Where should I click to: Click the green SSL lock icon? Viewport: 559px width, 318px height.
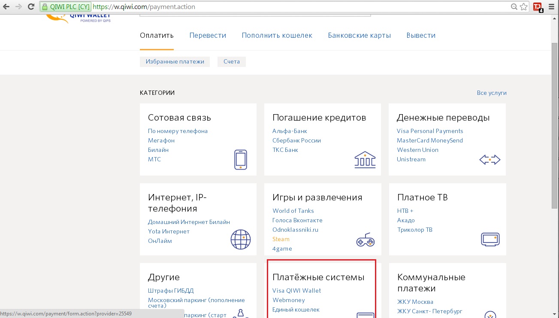pos(45,7)
